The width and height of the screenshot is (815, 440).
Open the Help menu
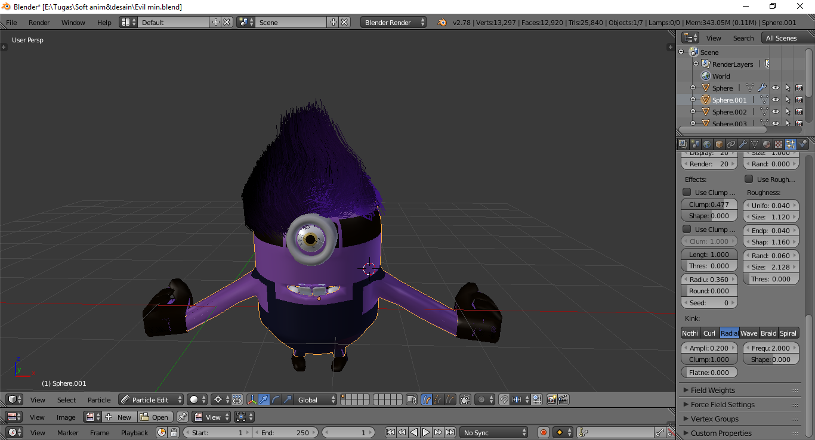104,23
